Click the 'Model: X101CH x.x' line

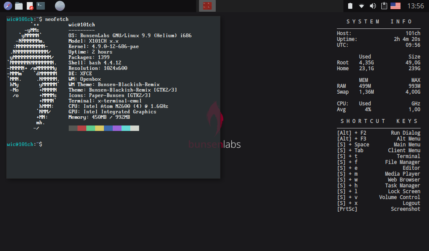[93, 41]
